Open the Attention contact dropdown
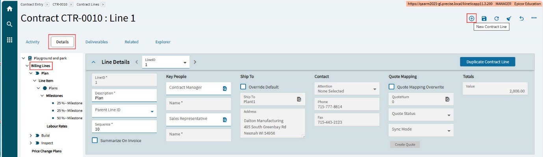Image resolution: width=543 pixels, height=157 pixels. click(x=375, y=89)
